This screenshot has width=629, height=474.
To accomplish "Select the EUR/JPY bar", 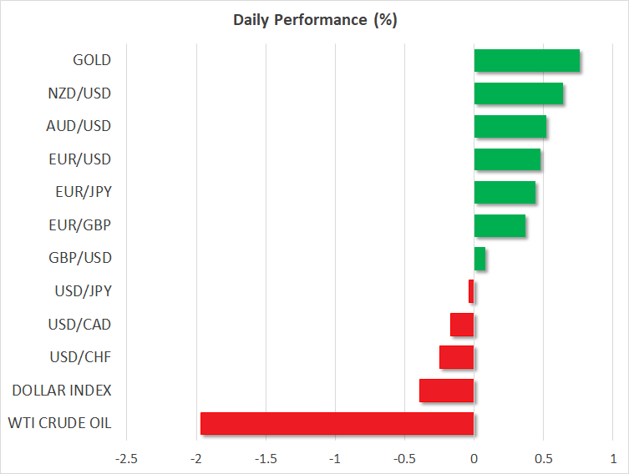I will coord(505,193).
